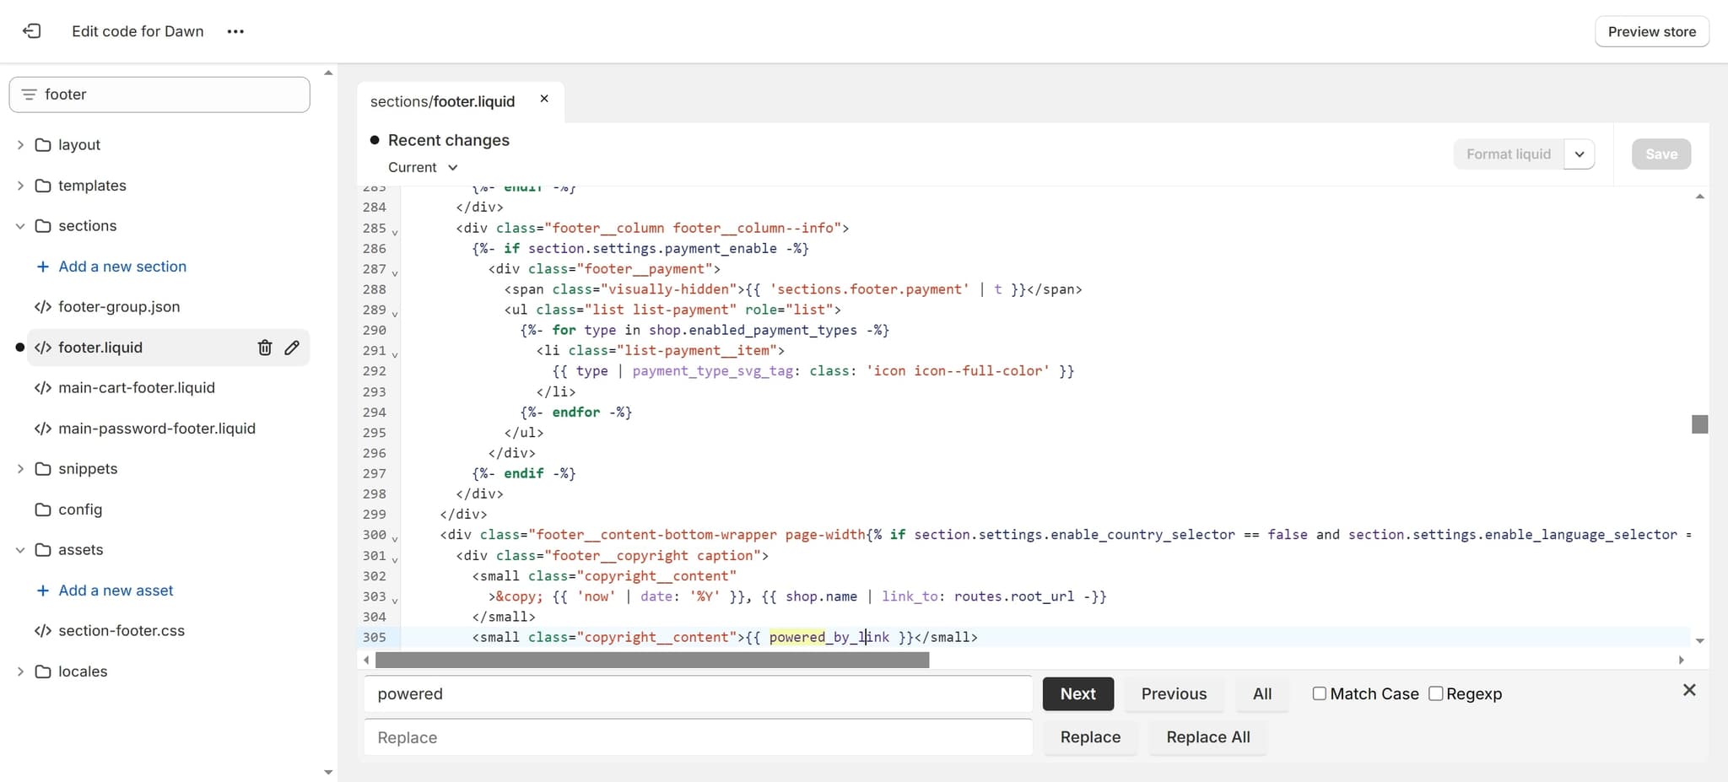Close the sections/footer.liquid tab
This screenshot has width=1728, height=782.
coord(543,98)
